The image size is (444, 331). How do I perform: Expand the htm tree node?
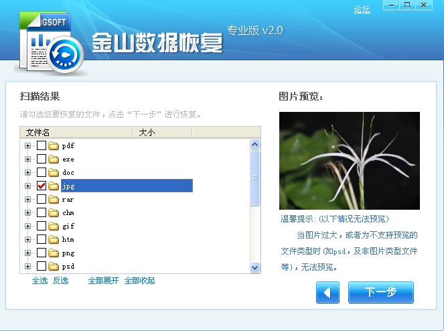(x=27, y=240)
